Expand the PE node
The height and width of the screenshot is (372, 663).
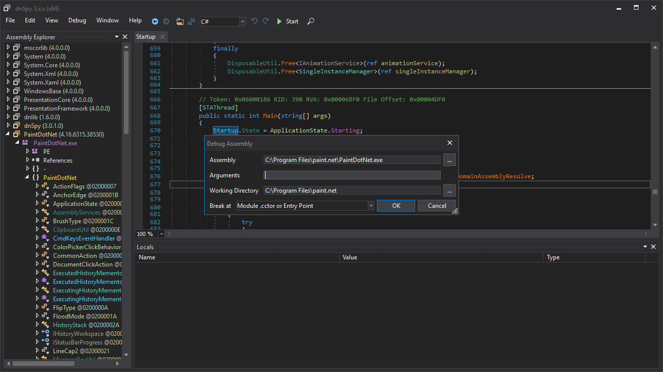click(x=28, y=151)
